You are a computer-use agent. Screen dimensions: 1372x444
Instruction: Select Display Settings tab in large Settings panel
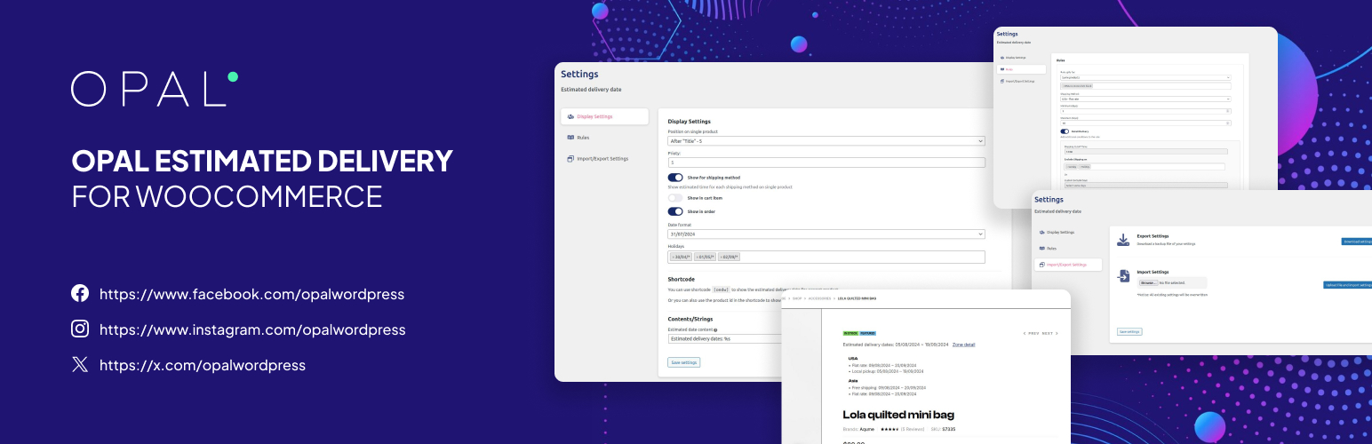click(604, 116)
